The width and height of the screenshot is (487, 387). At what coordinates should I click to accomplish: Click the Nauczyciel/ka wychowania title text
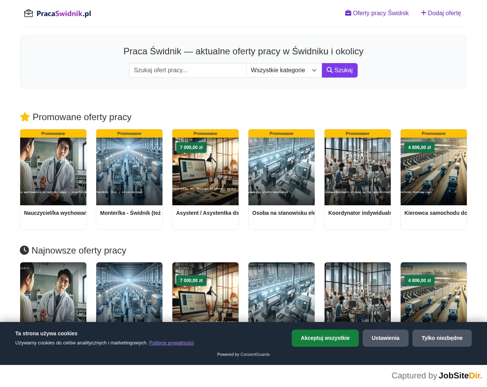tap(55, 213)
